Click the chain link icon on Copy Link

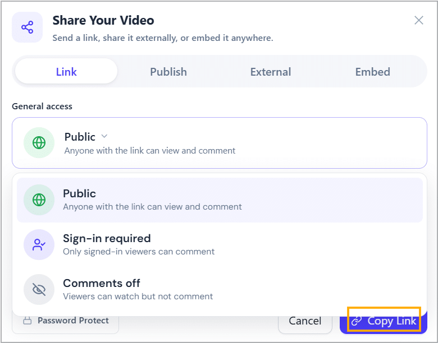click(357, 321)
